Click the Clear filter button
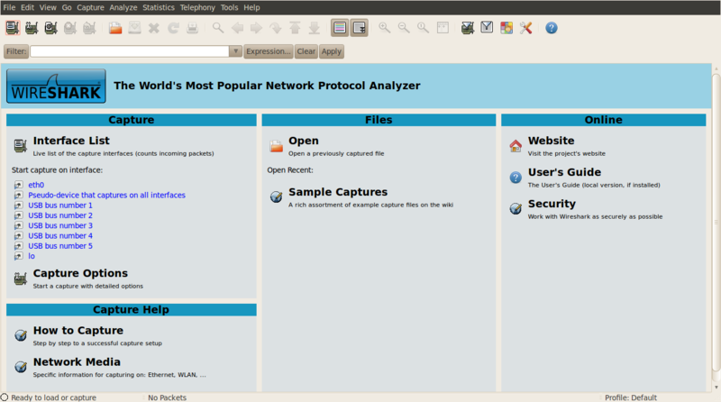 [x=306, y=51]
